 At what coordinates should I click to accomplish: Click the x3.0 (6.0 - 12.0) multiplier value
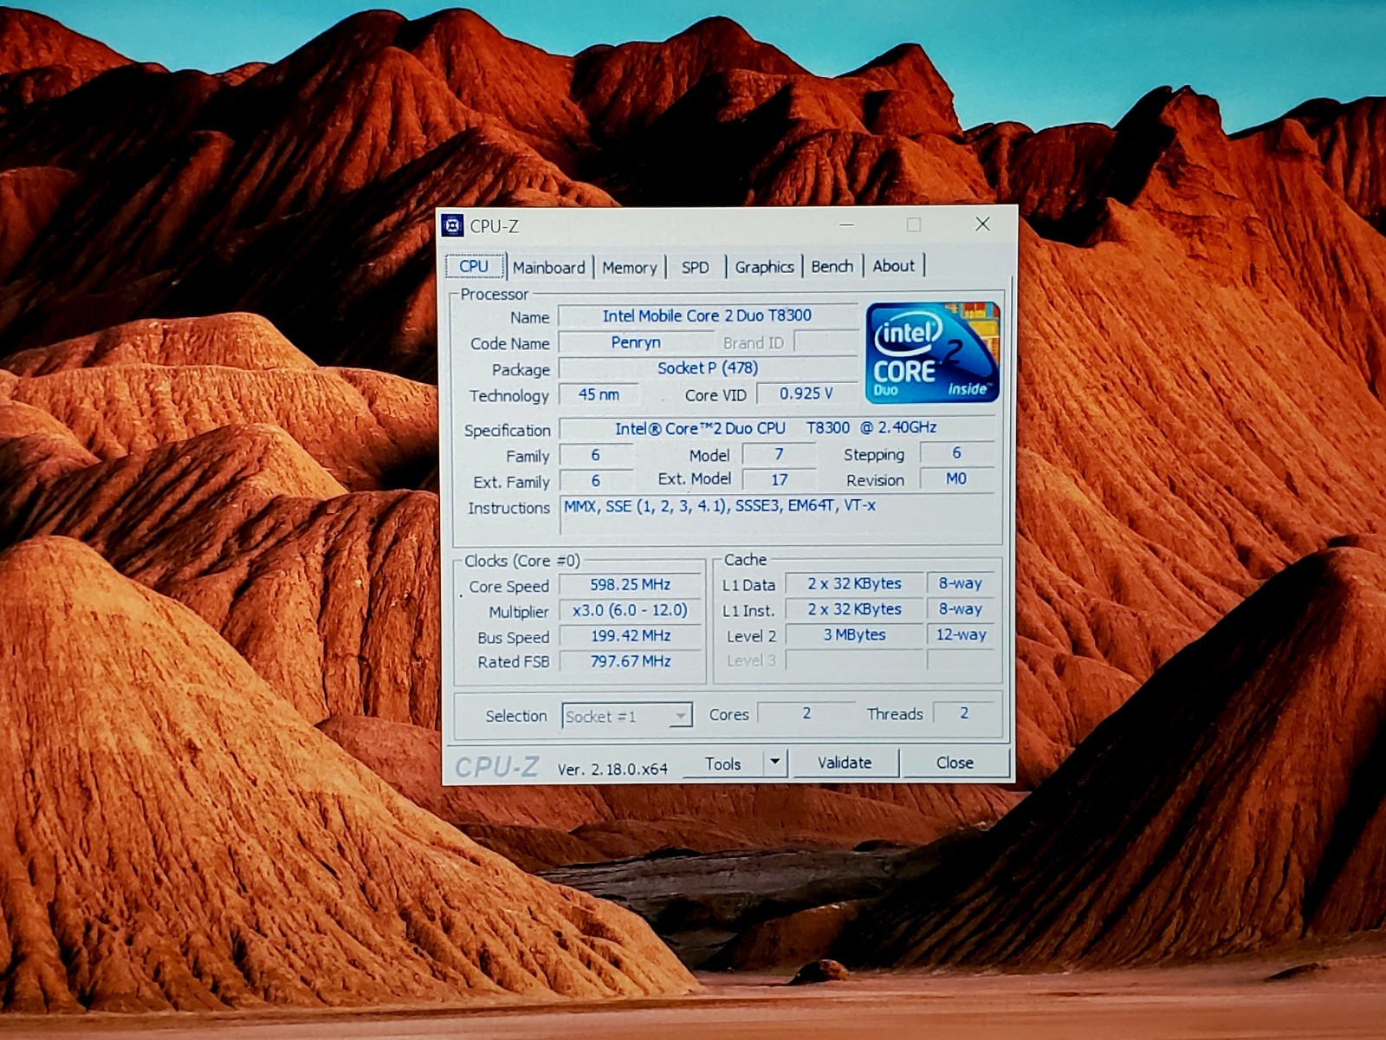[x=630, y=610]
